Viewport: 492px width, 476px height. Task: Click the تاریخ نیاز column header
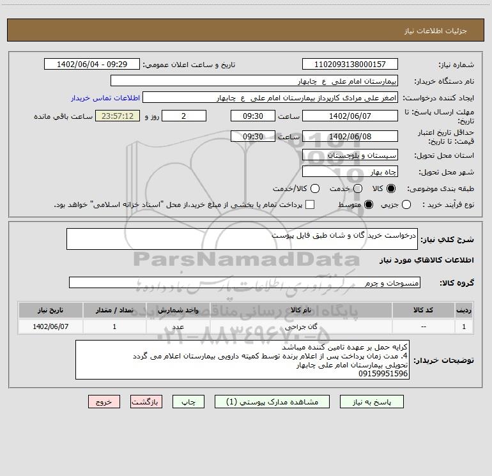click(50, 311)
